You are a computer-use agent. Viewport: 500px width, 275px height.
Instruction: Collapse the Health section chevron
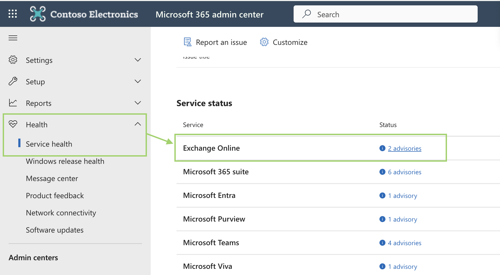pyautogui.click(x=138, y=124)
